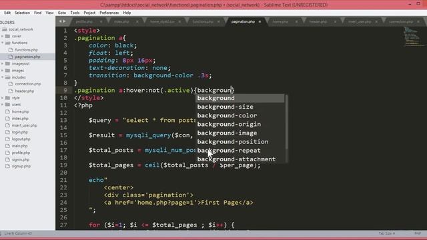Select pagination.php in the sidebar
The image size is (427, 240).
point(27,57)
